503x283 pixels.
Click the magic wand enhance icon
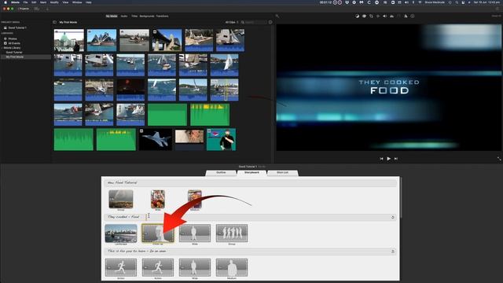click(277, 16)
